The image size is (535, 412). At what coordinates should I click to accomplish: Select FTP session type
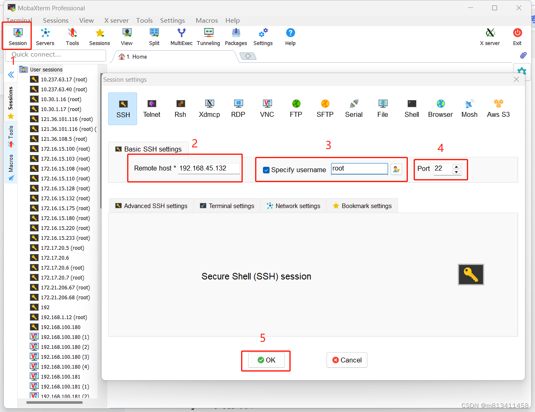tap(296, 109)
